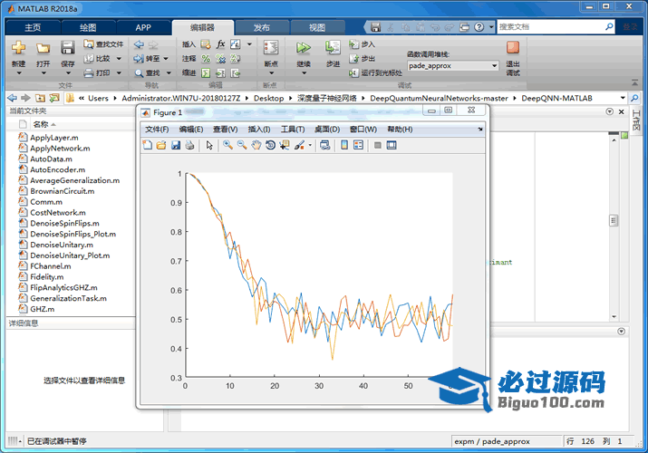648x453 pixels.
Task: Open the Tools (工具(T)) menu in Figure 1
Action: [293, 130]
